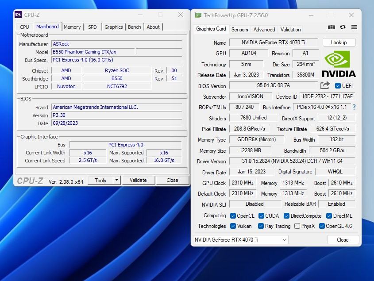The width and height of the screenshot is (374, 281).
Task: Click the Subvendor InnoVISION value
Action: tap(251, 96)
